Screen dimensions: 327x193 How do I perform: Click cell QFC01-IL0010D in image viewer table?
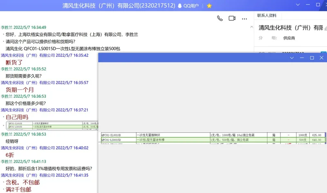[119, 135]
